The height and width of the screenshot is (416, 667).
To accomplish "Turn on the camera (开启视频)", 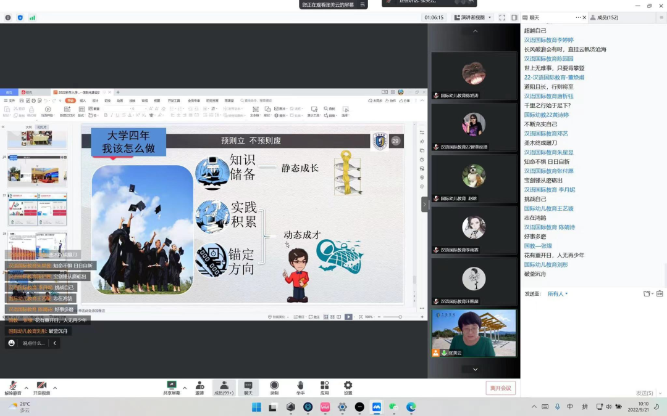I will [x=41, y=386].
